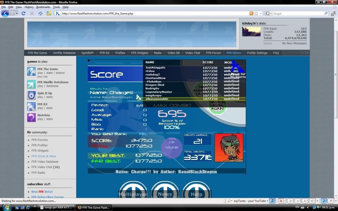This screenshot has height=211, width=338.
Task: Open the back/forward history dropdown arrow
Action: pos(17,14)
